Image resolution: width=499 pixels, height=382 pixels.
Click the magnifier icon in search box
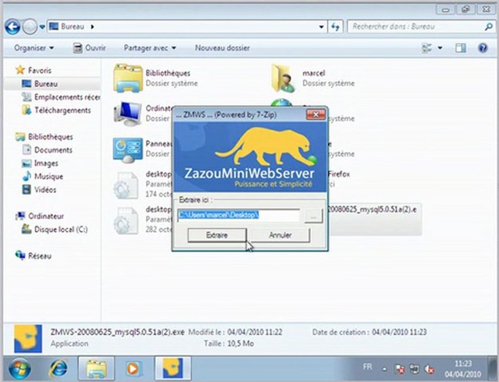pos(488,27)
